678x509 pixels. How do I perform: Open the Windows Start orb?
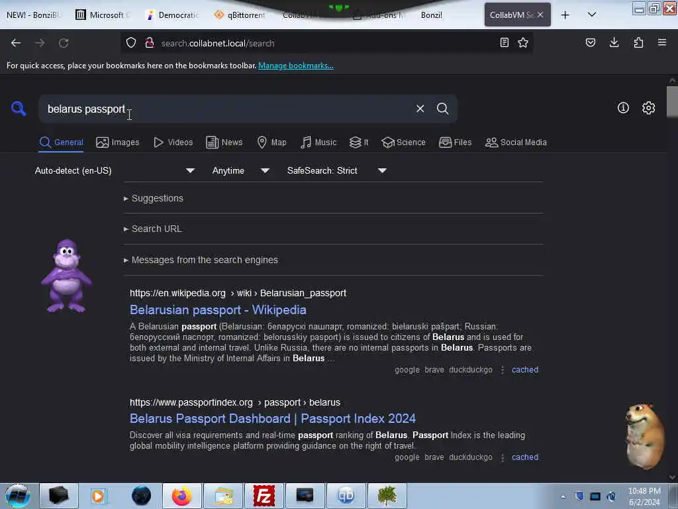[x=18, y=496]
